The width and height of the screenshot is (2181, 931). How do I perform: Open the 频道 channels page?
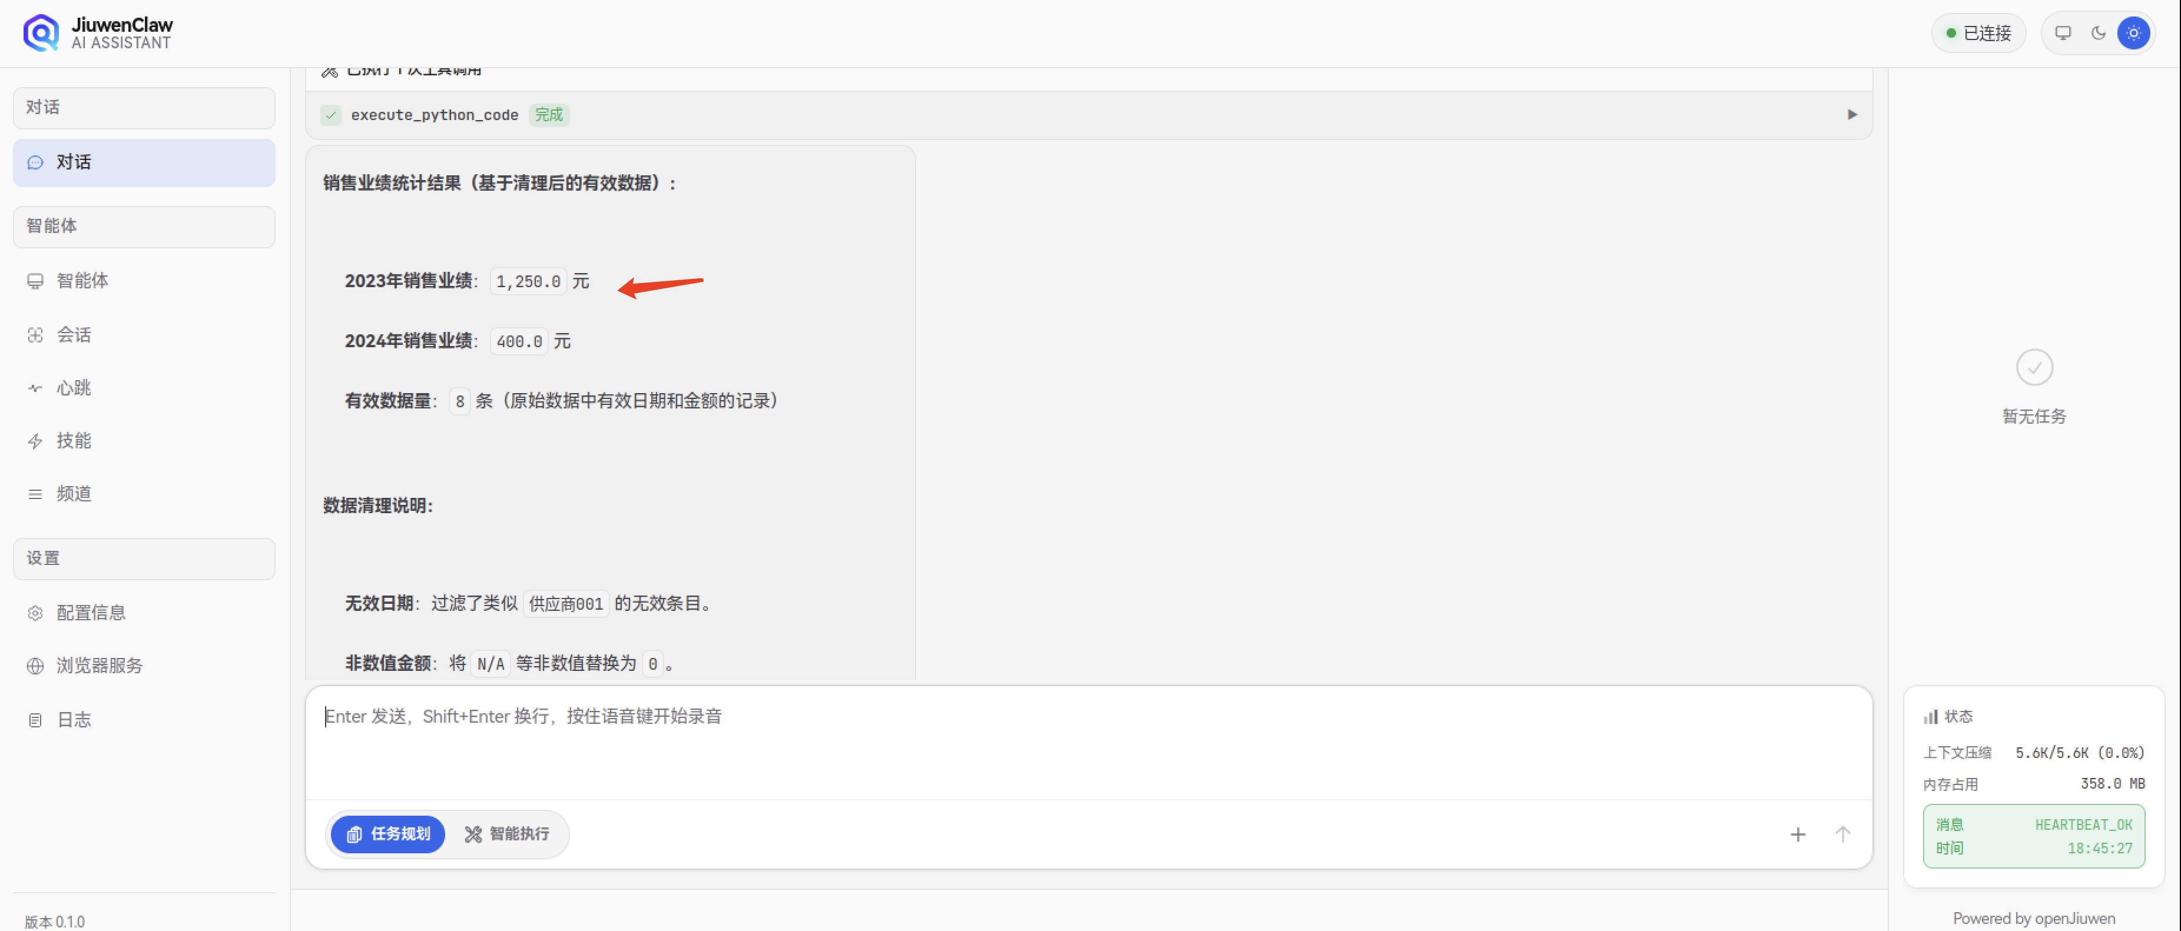coord(74,494)
